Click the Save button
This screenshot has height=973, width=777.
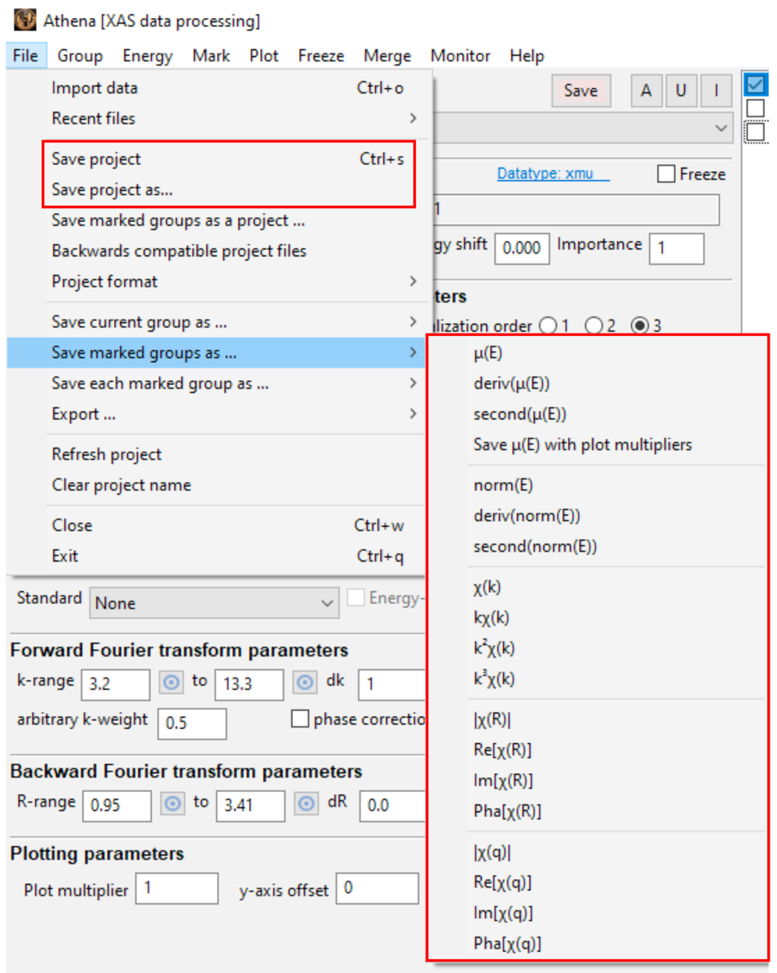point(581,91)
